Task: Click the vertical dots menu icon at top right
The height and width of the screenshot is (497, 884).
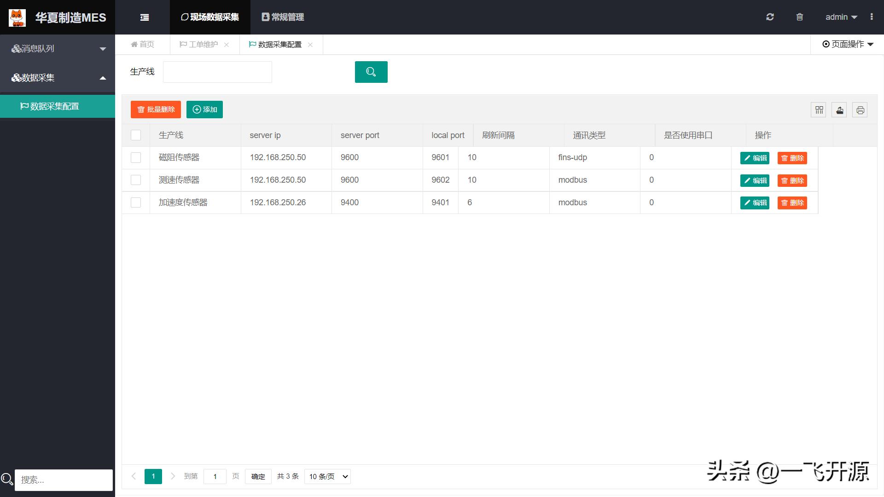Action: coord(872,17)
